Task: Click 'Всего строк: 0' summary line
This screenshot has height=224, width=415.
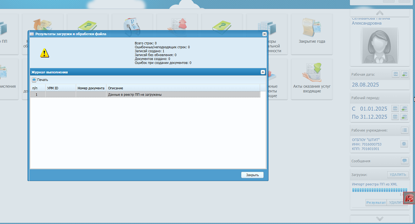Action: click(145, 43)
